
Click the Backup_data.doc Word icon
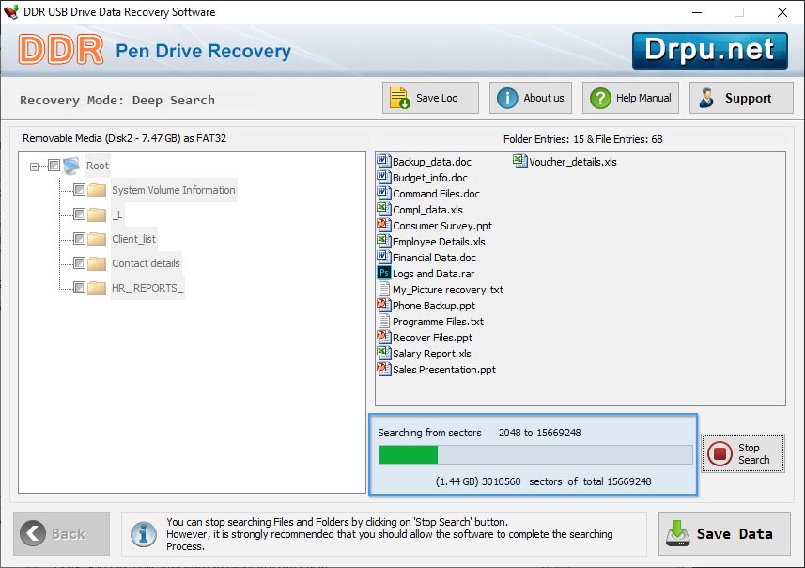click(383, 162)
